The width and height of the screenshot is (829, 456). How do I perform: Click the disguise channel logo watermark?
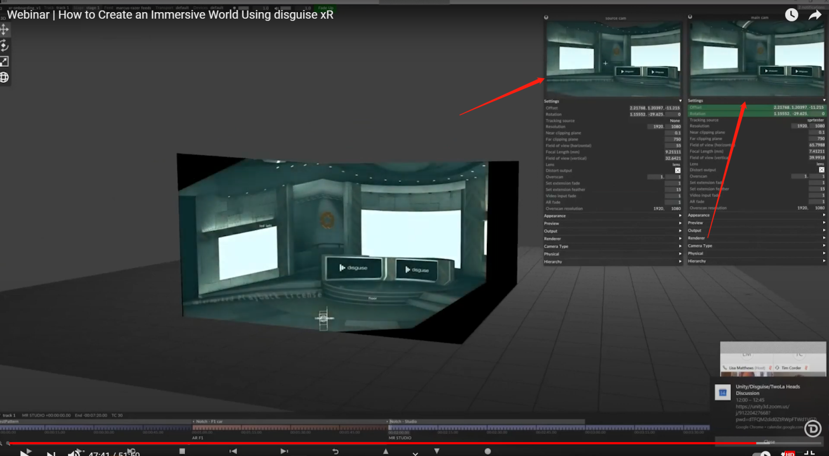[812, 428]
